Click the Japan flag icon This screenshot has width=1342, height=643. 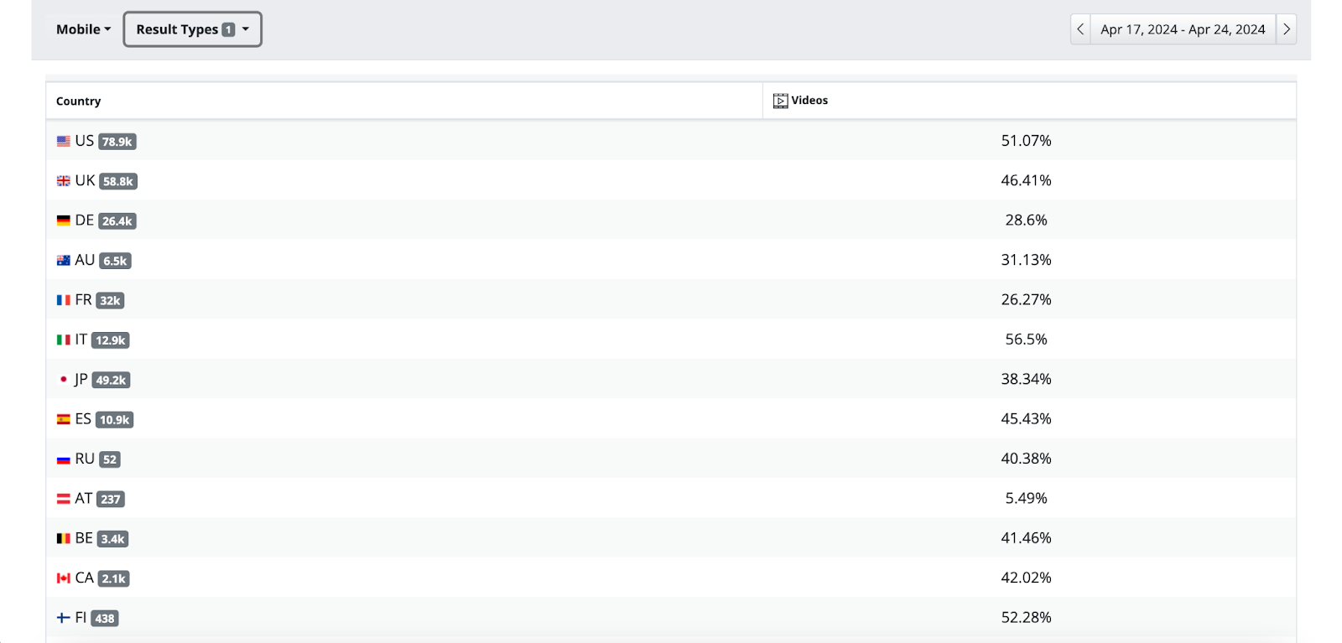click(64, 380)
